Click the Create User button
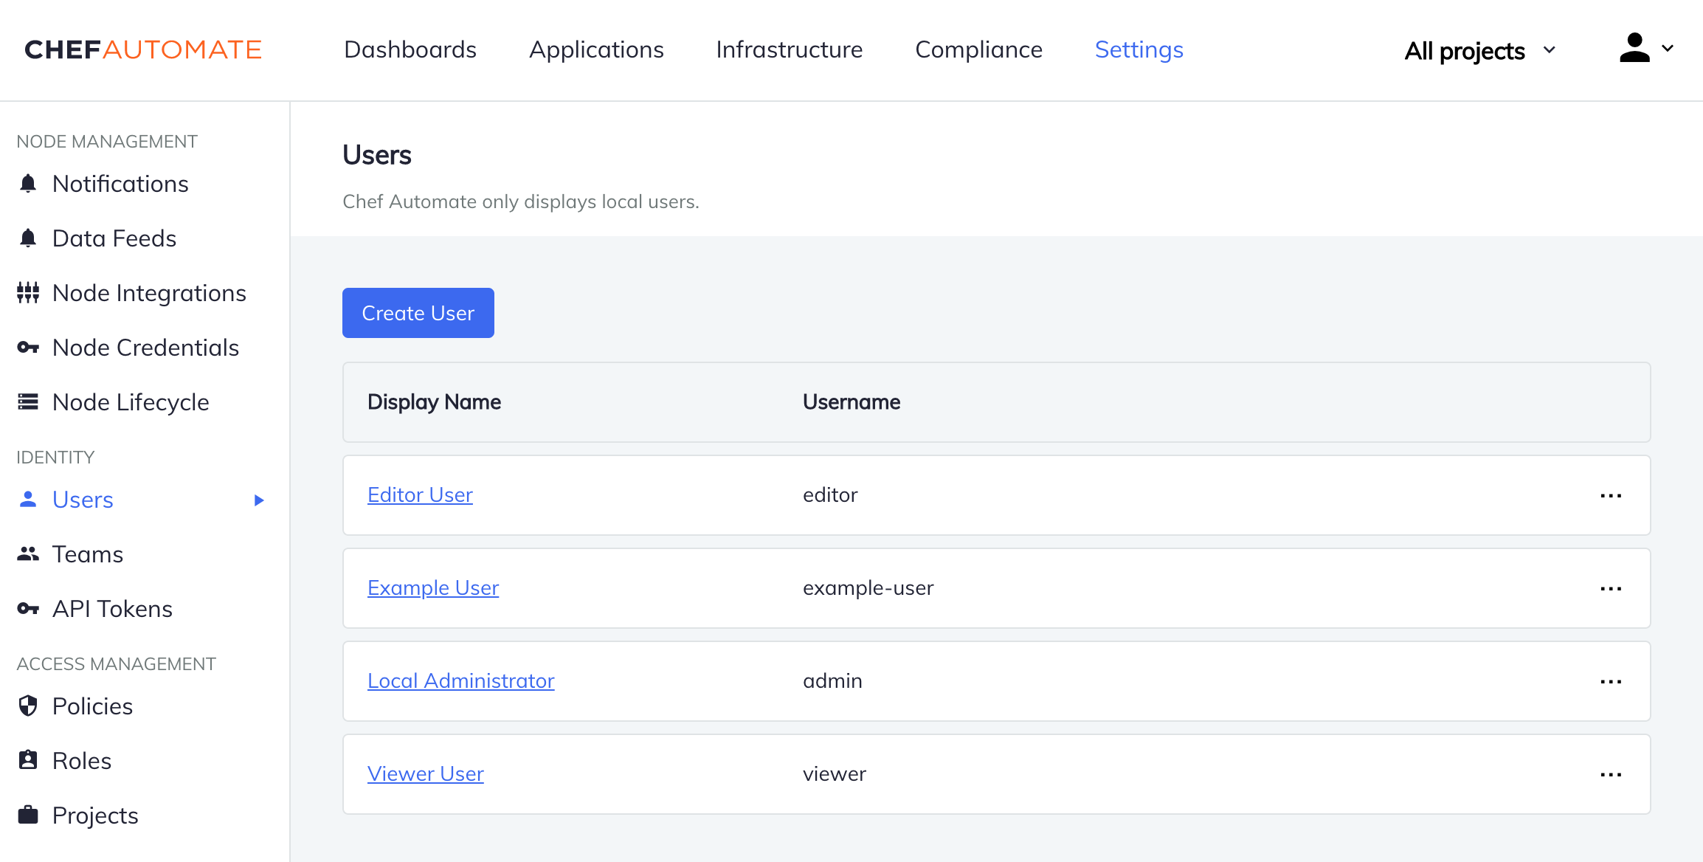This screenshot has height=862, width=1703. [x=418, y=312]
